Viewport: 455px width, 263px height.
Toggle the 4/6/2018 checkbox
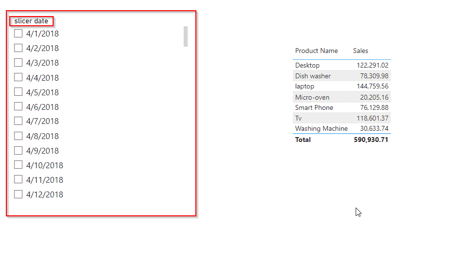(19, 106)
